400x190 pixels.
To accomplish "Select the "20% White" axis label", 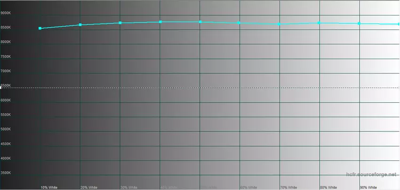I will [89, 187].
